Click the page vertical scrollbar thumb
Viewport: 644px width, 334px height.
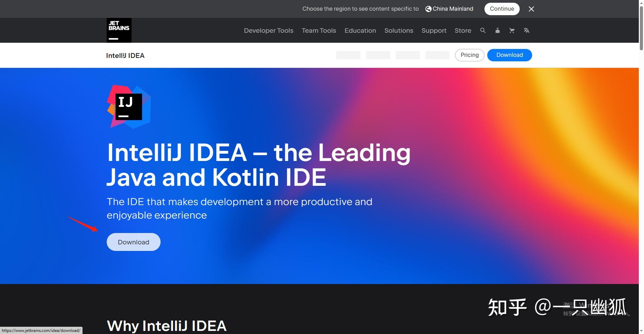point(641,28)
